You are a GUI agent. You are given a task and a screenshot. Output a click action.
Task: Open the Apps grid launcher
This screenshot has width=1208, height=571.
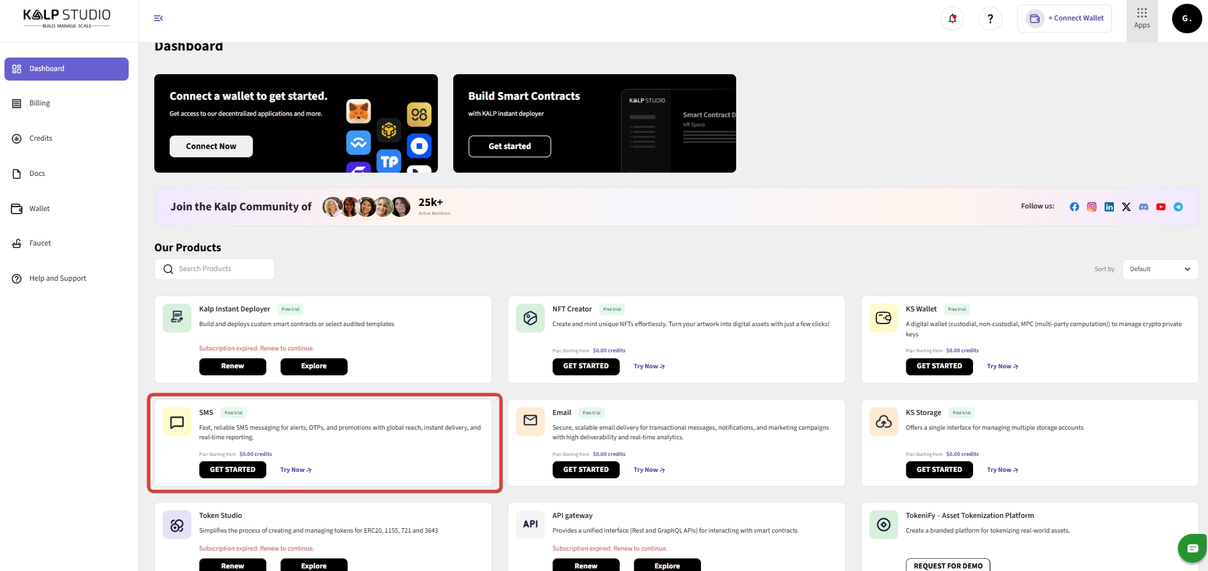coord(1142,19)
